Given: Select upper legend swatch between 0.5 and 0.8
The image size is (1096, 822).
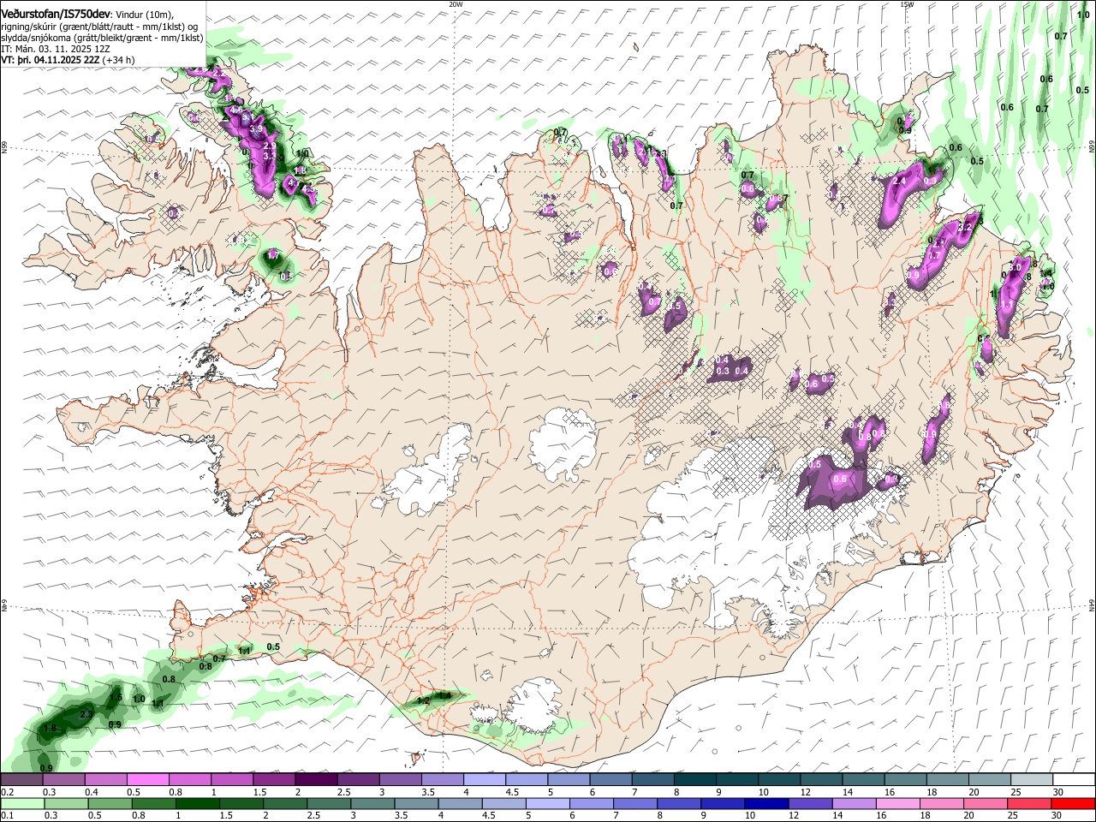Looking at the screenshot, I should [147, 780].
